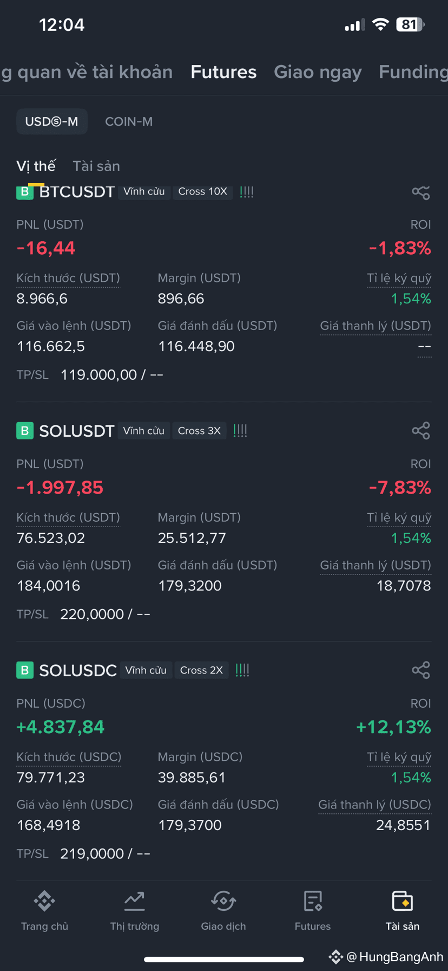448x971 pixels.
Task: Open SOLUSDC pair title
Action: (x=78, y=670)
